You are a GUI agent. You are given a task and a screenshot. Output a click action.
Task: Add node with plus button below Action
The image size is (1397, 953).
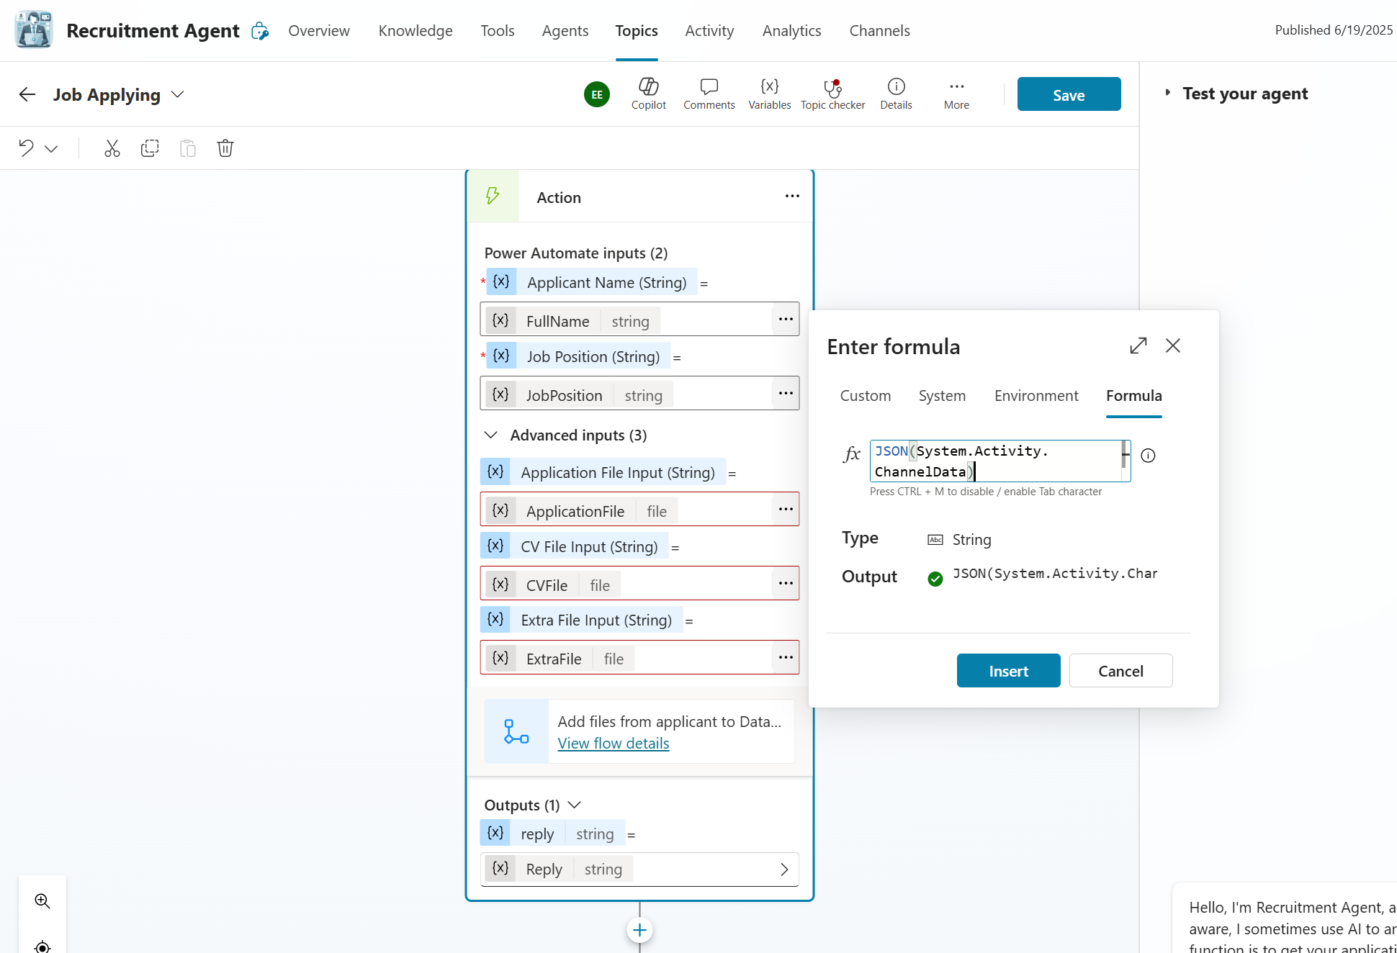point(639,930)
